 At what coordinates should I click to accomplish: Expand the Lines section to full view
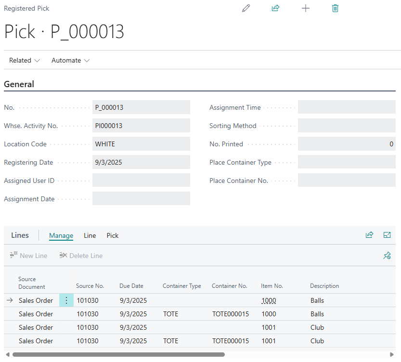click(387, 235)
